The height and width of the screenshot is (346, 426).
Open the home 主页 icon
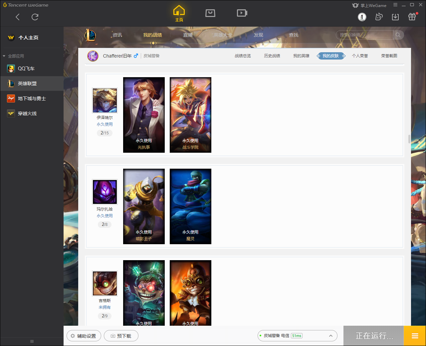[179, 14]
